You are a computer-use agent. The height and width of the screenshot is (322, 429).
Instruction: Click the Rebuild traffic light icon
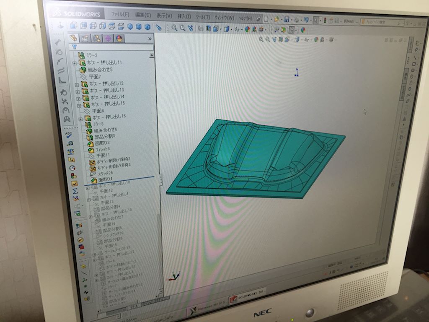click(325, 21)
